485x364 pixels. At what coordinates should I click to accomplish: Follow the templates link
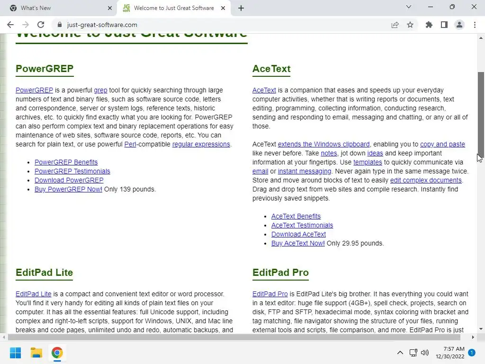coord(368,162)
